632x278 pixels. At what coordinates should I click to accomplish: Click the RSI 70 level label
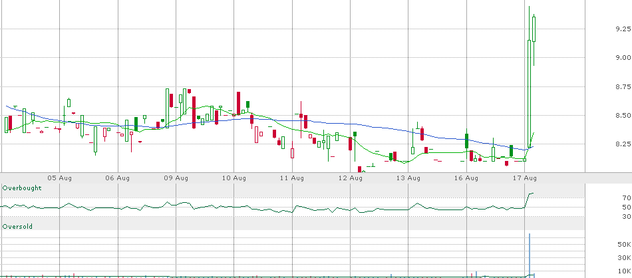627,198
